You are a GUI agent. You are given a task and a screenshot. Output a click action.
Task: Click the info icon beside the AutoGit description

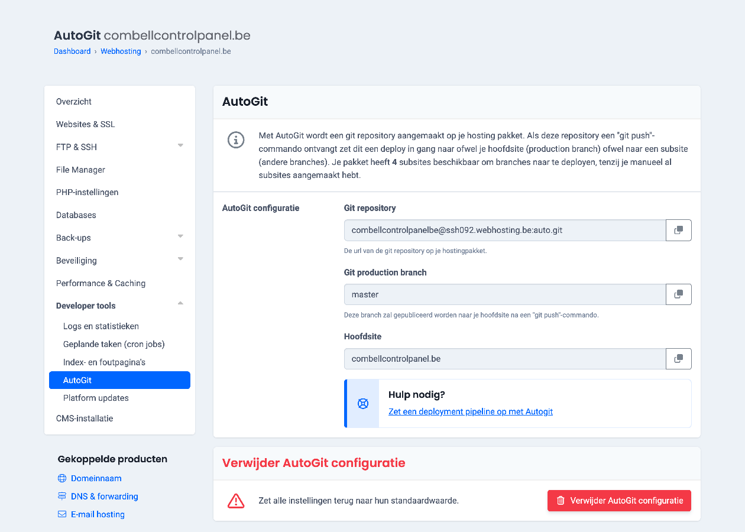click(x=236, y=140)
